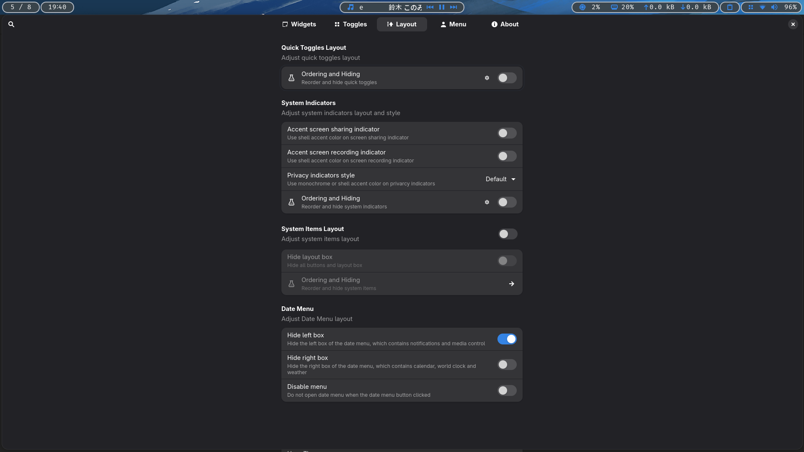Viewport: 804px width, 452px height.
Task: Turn on the System Items Layout switch
Action: point(508,234)
